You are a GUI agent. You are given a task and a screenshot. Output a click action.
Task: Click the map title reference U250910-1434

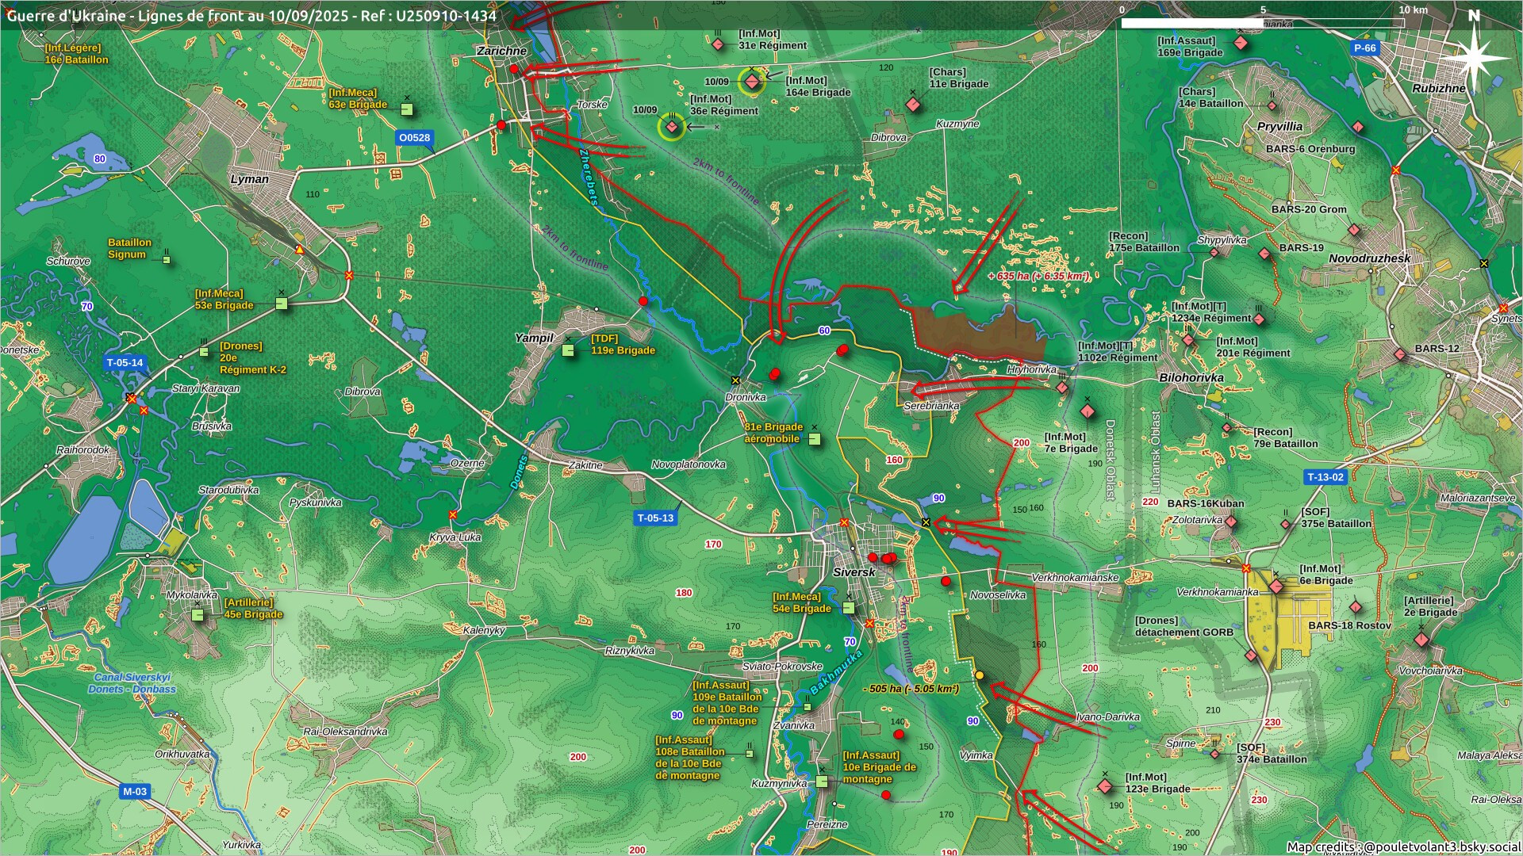point(447,16)
